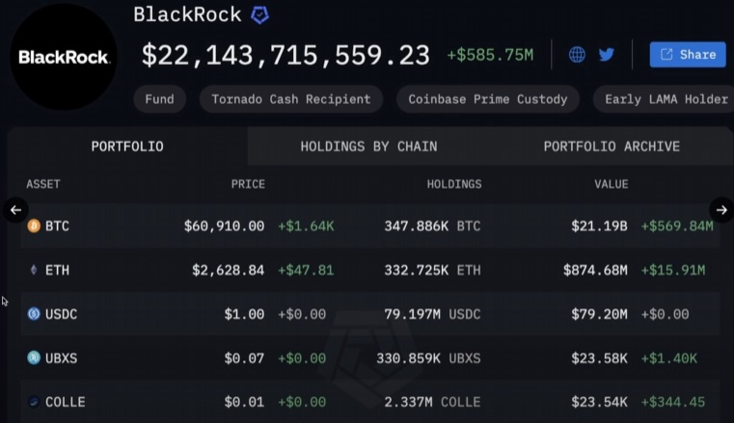Click the Share button
734x423 pixels.
point(688,55)
